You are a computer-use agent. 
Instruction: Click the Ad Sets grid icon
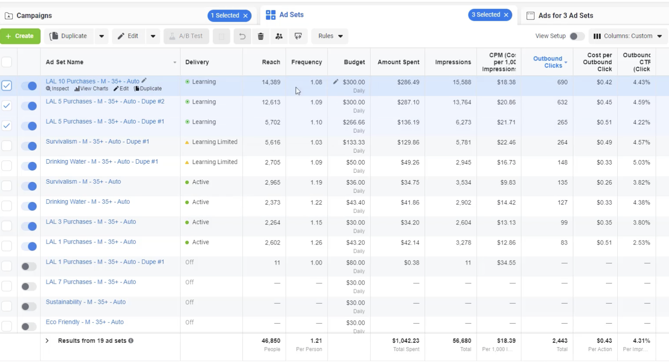pos(271,15)
